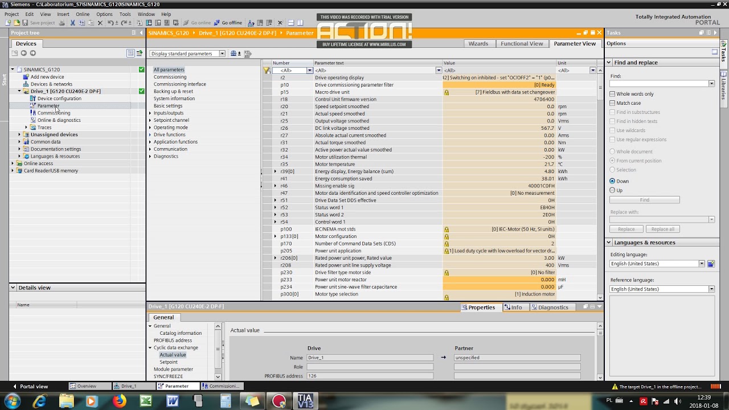729x410 pixels.
Task: Open Firefox from the taskbar
Action: tap(119, 401)
